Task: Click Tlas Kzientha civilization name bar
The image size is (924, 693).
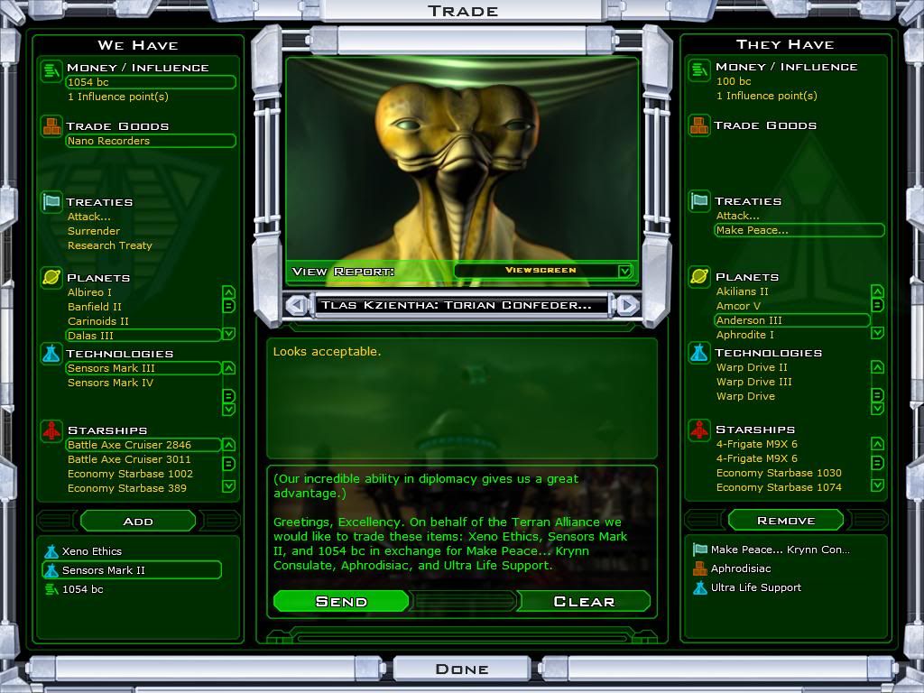Action: click(462, 305)
